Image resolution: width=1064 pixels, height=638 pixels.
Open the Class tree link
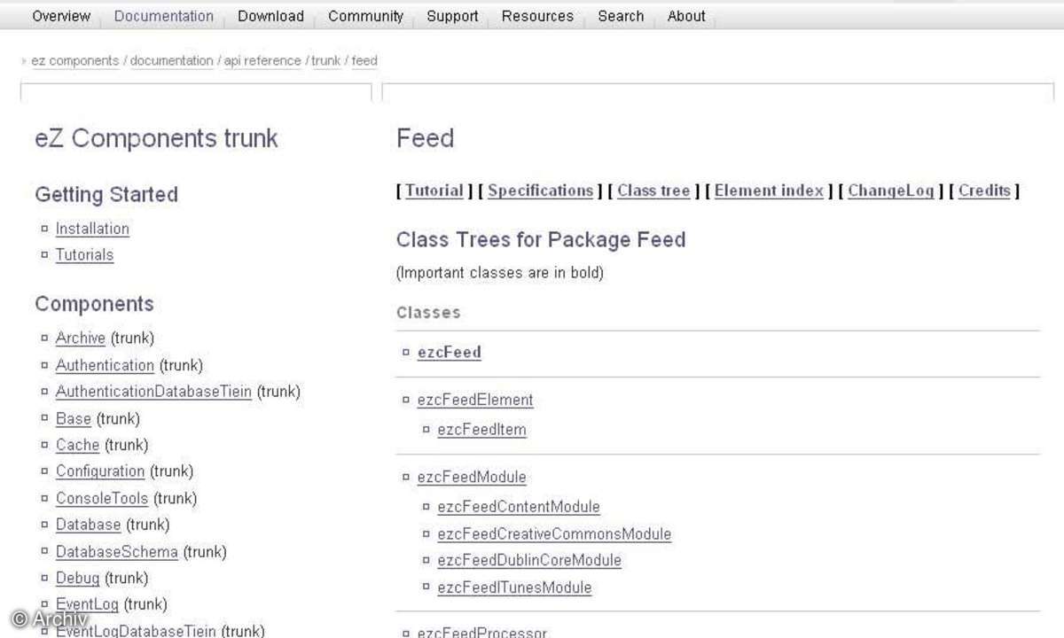click(x=653, y=191)
